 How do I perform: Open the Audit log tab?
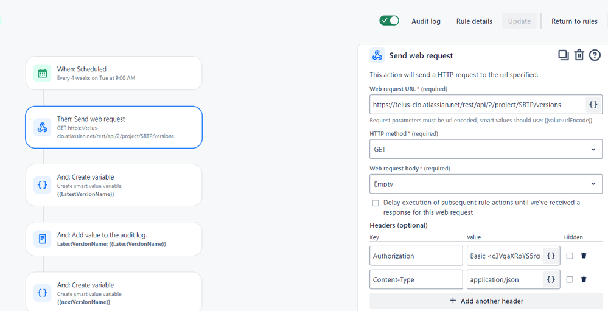[426, 21]
